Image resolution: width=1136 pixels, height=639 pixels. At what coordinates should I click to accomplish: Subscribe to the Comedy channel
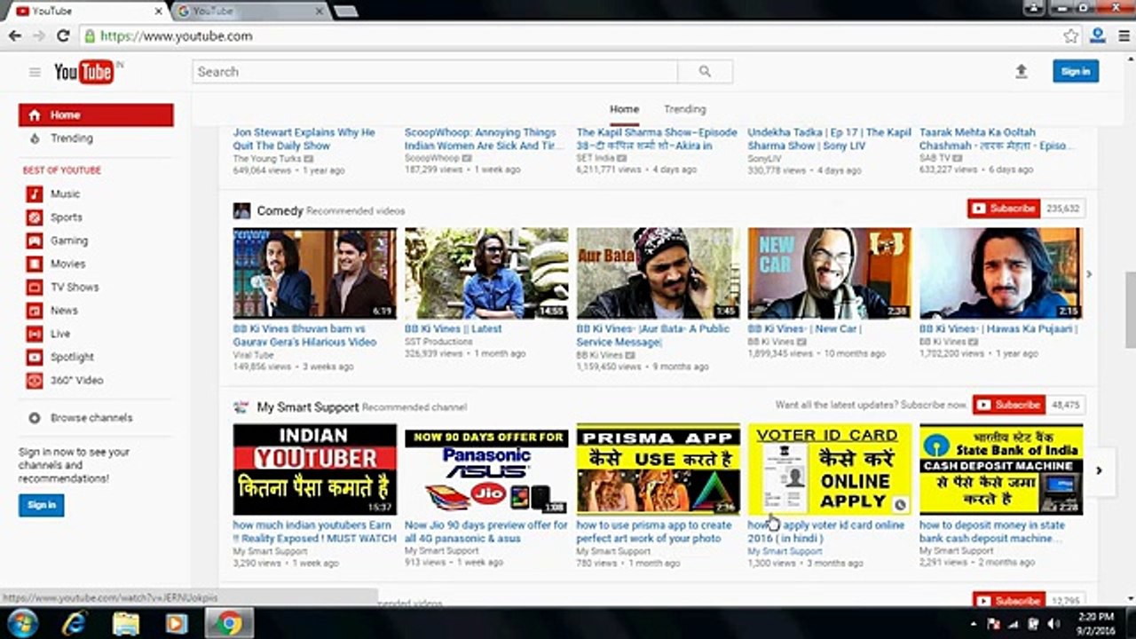(1004, 209)
